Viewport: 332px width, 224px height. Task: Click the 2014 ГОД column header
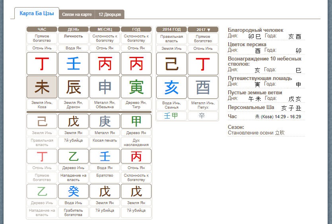tap(171, 29)
